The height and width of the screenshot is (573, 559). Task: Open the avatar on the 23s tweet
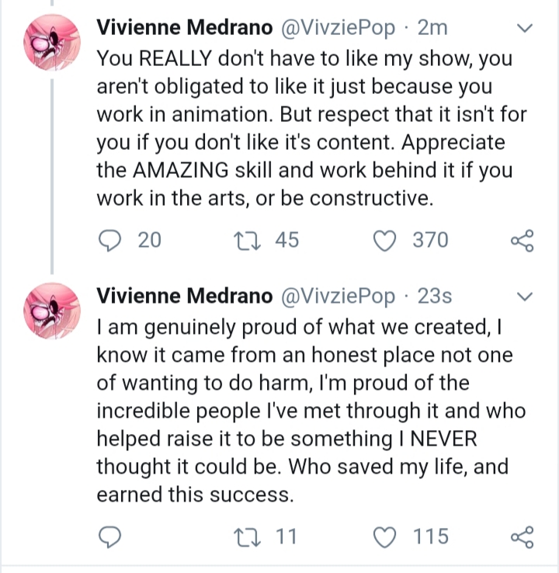pyautogui.click(x=52, y=311)
